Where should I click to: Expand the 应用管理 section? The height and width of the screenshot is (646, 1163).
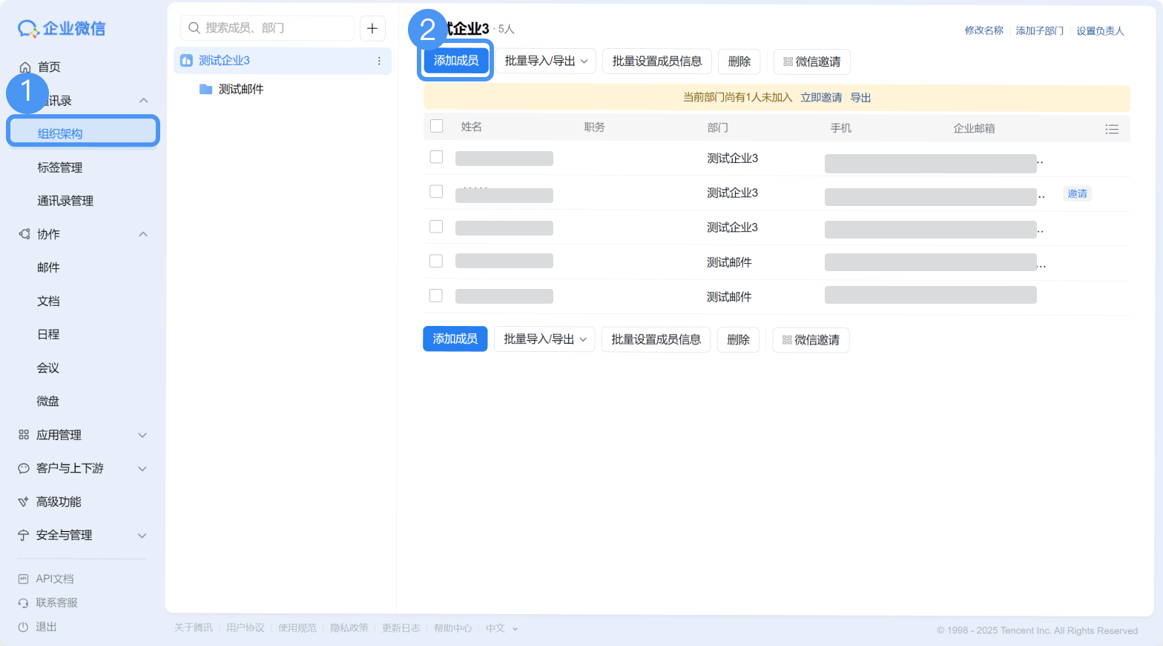(82, 435)
